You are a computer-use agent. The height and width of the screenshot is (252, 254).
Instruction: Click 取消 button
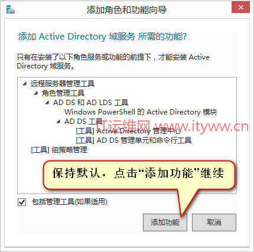pos(214,222)
